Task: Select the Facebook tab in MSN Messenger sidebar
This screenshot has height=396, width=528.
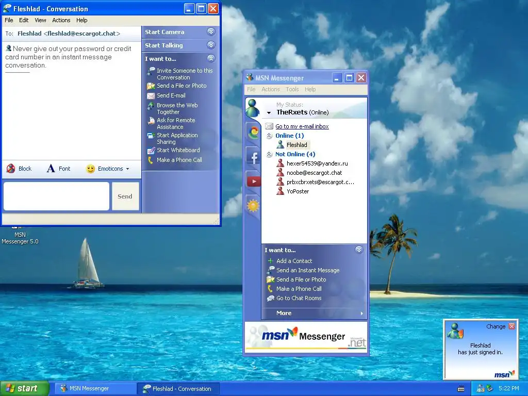Action: click(253, 157)
